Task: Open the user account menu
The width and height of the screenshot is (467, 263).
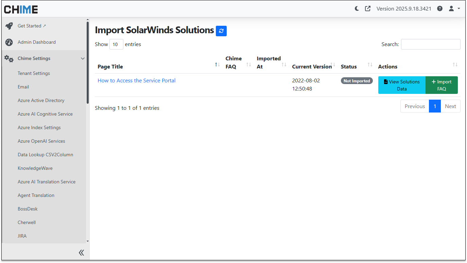Action: point(454,8)
